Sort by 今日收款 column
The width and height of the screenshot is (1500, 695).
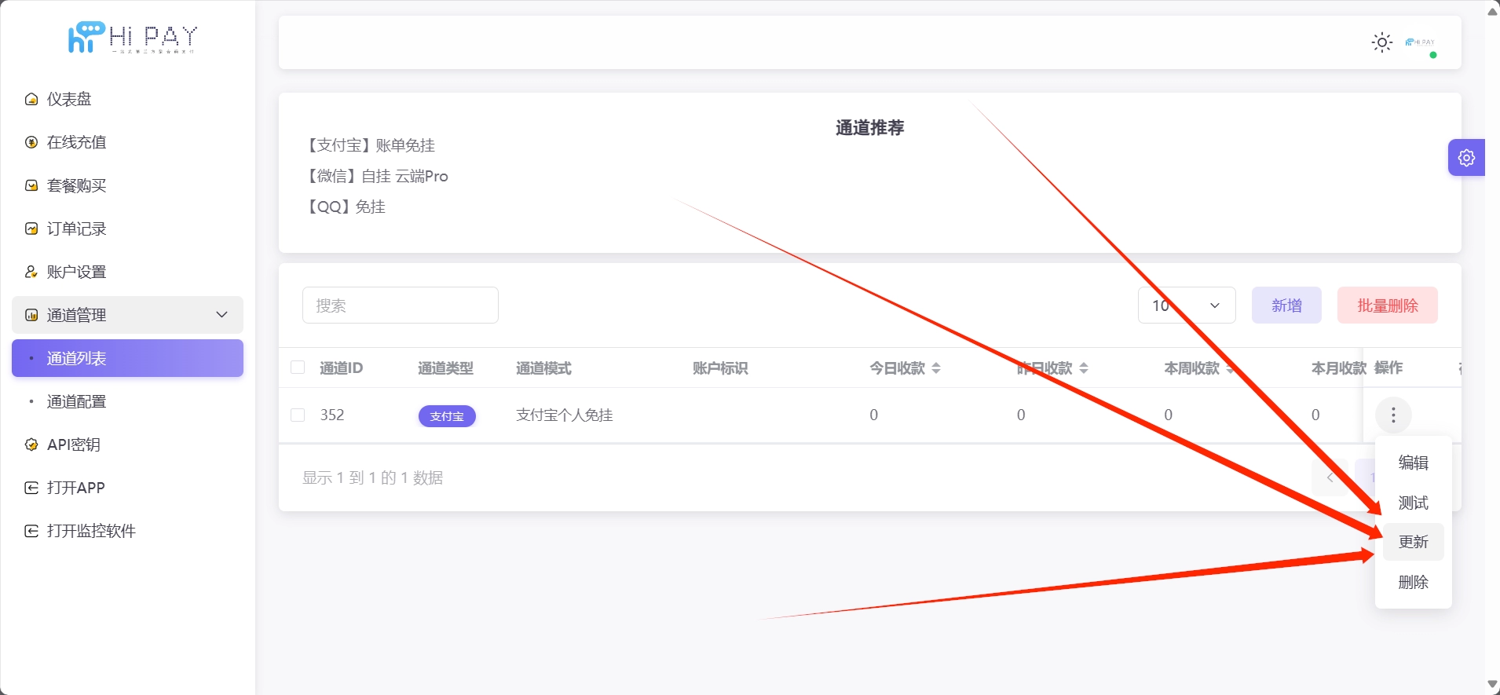(936, 368)
